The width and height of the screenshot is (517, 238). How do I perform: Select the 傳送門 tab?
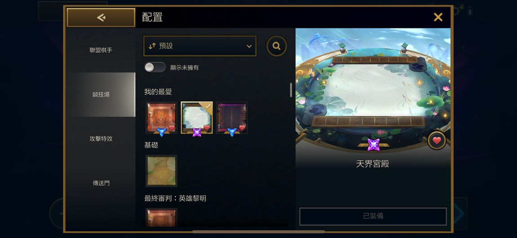101,183
